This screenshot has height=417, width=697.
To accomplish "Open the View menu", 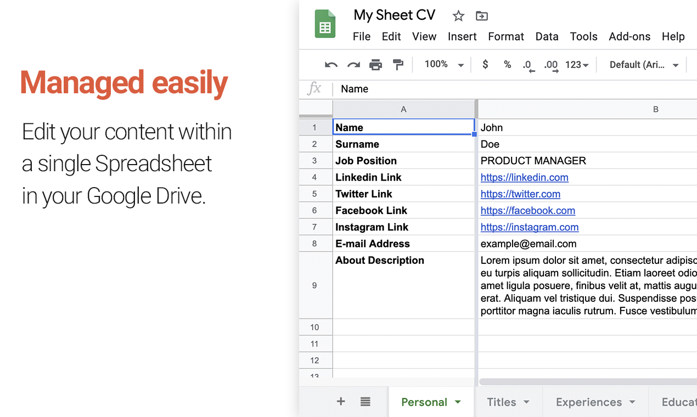I will [x=424, y=36].
